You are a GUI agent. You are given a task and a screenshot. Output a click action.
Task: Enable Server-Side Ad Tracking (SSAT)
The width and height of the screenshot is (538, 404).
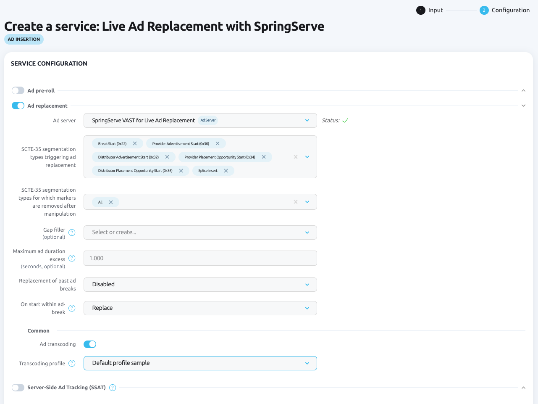[18, 388]
